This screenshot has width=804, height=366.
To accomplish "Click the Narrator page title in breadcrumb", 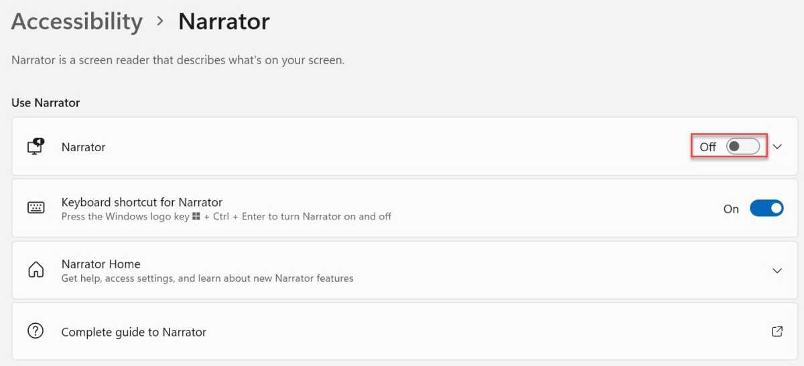I will click(x=224, y=21).
